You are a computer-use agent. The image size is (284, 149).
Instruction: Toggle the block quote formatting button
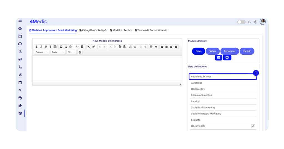click(156, 47)
